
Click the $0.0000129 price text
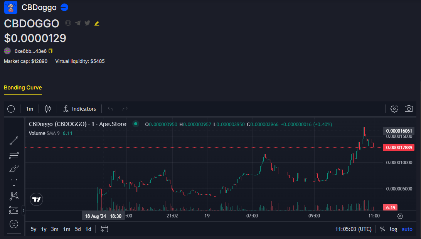(35, 38)
